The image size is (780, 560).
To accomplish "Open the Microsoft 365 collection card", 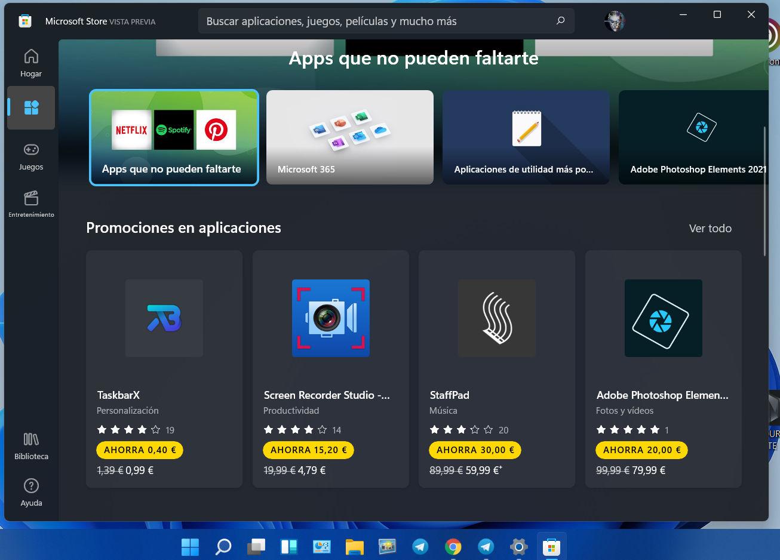I will [x=350, y=137].
